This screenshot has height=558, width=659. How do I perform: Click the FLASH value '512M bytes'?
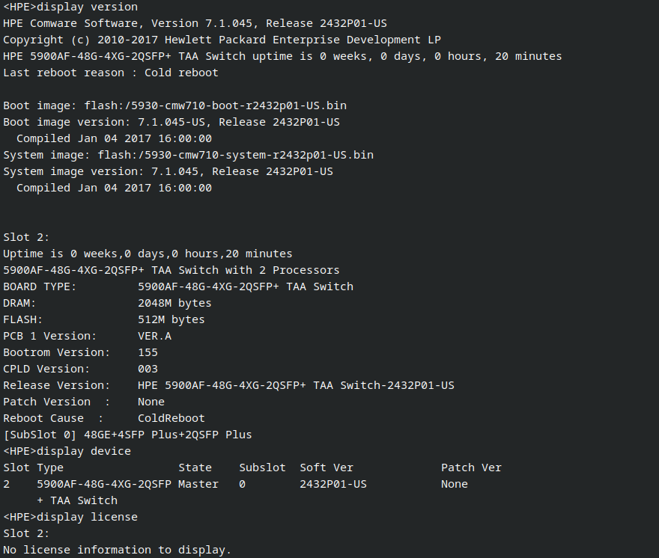tap(171, 319)
